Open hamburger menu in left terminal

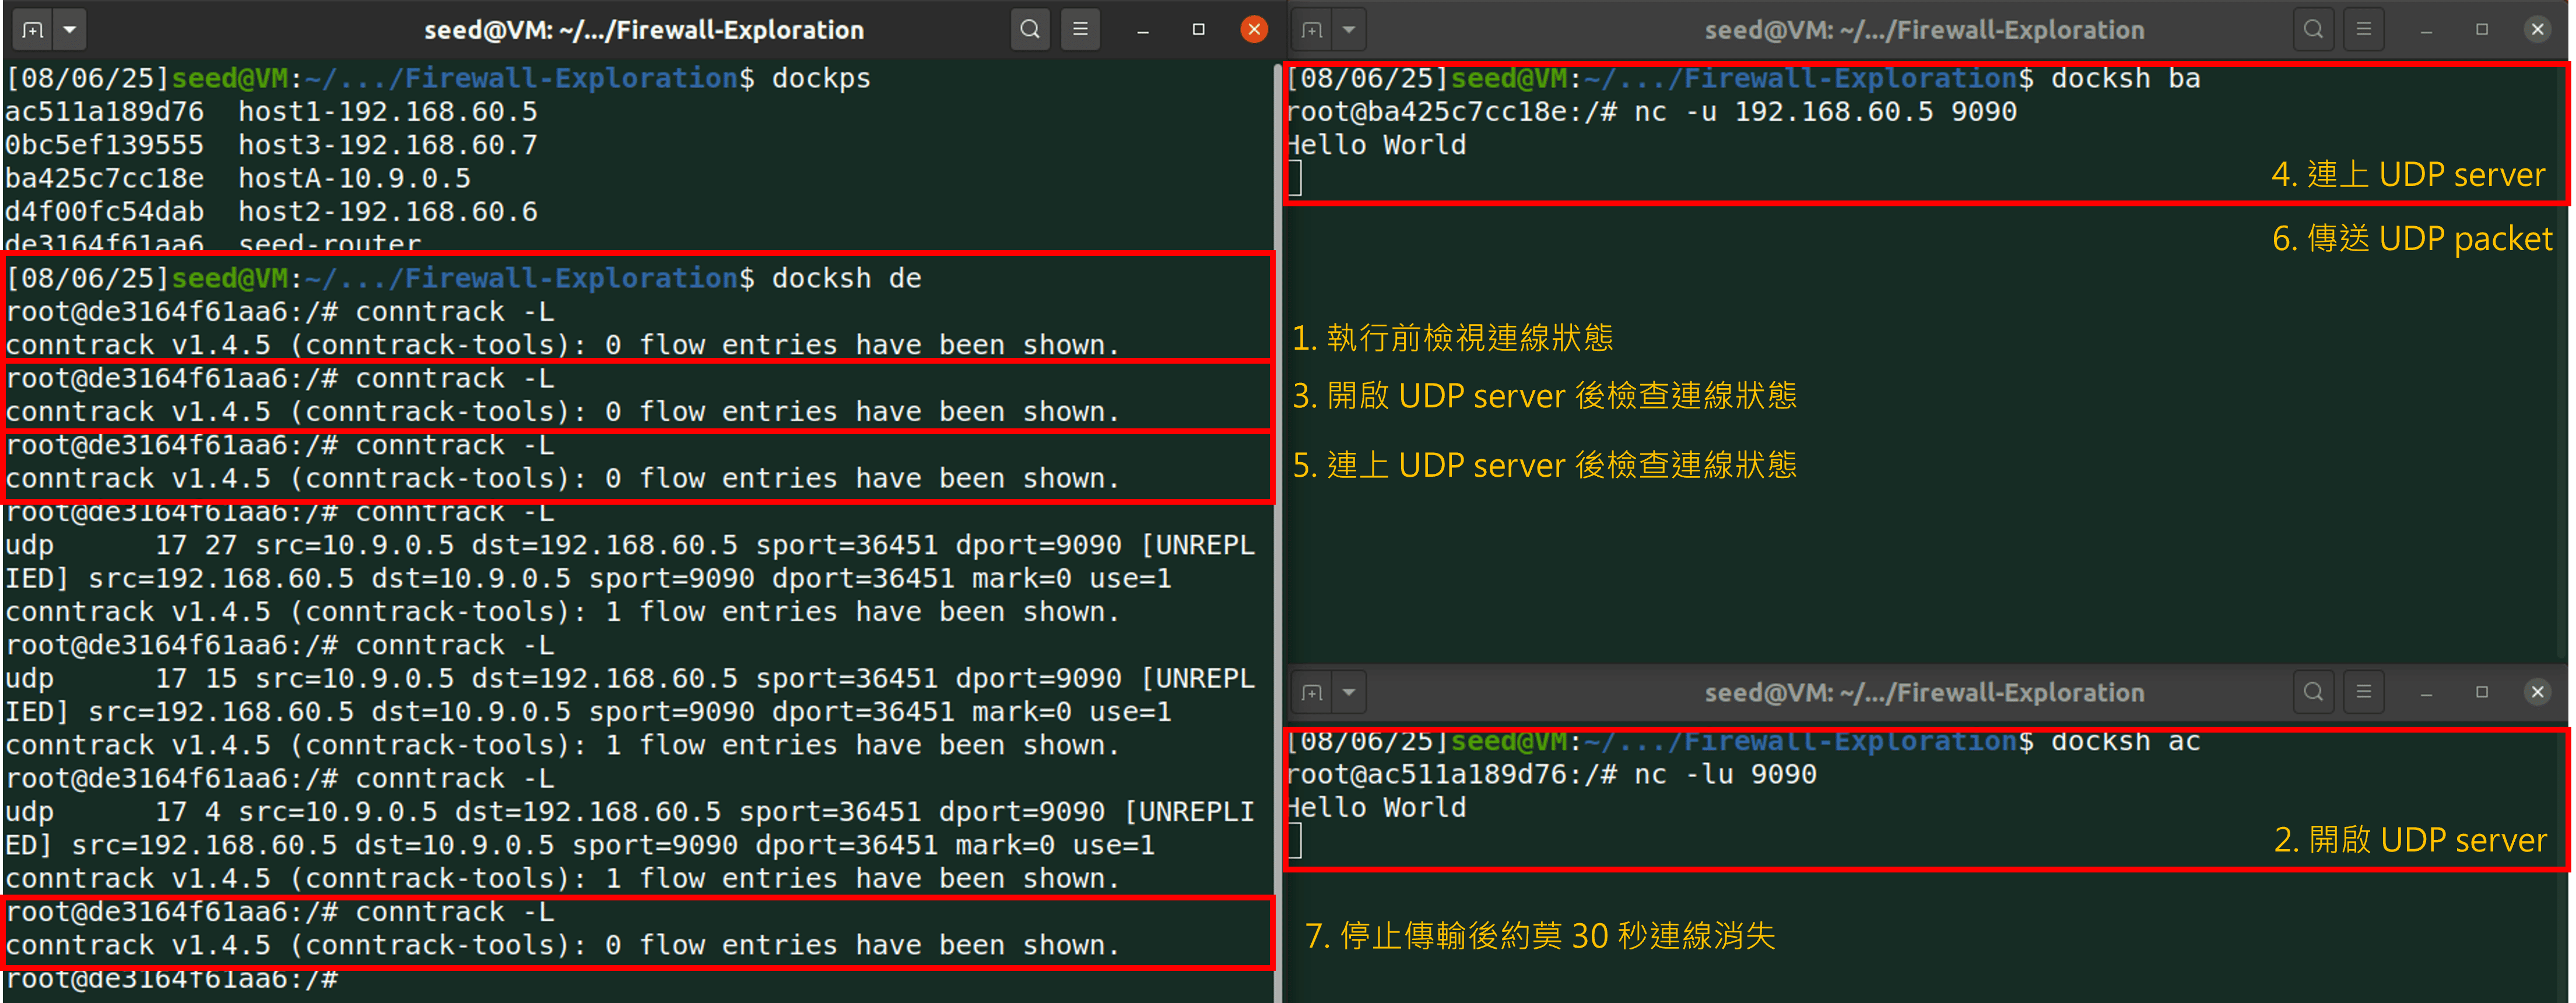(x=1080, y=29)
